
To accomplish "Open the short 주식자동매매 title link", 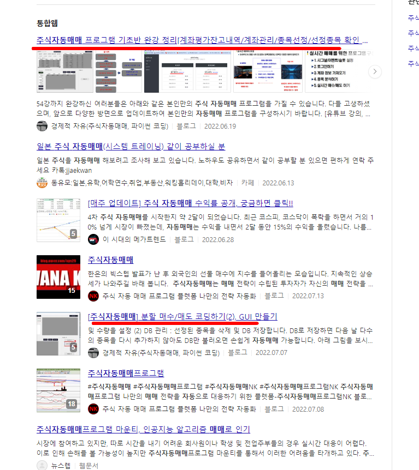I will pos(110,260).
